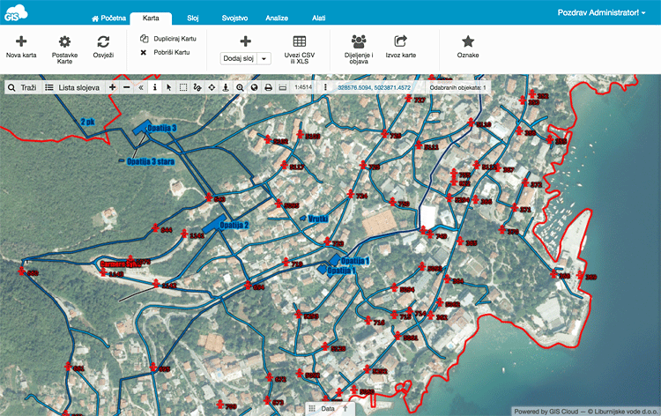Click the Opatija 3 reservoir label
Screen dimensions: 661x416
[x=161, y=128]
